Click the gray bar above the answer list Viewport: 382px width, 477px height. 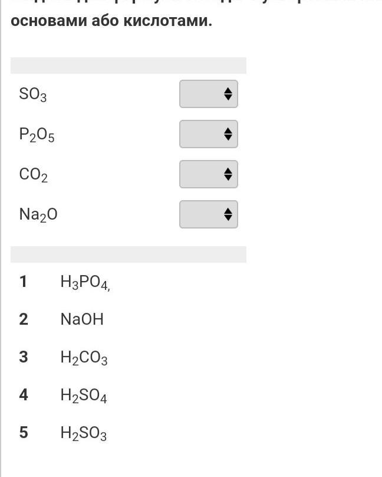tap(129, 254)
